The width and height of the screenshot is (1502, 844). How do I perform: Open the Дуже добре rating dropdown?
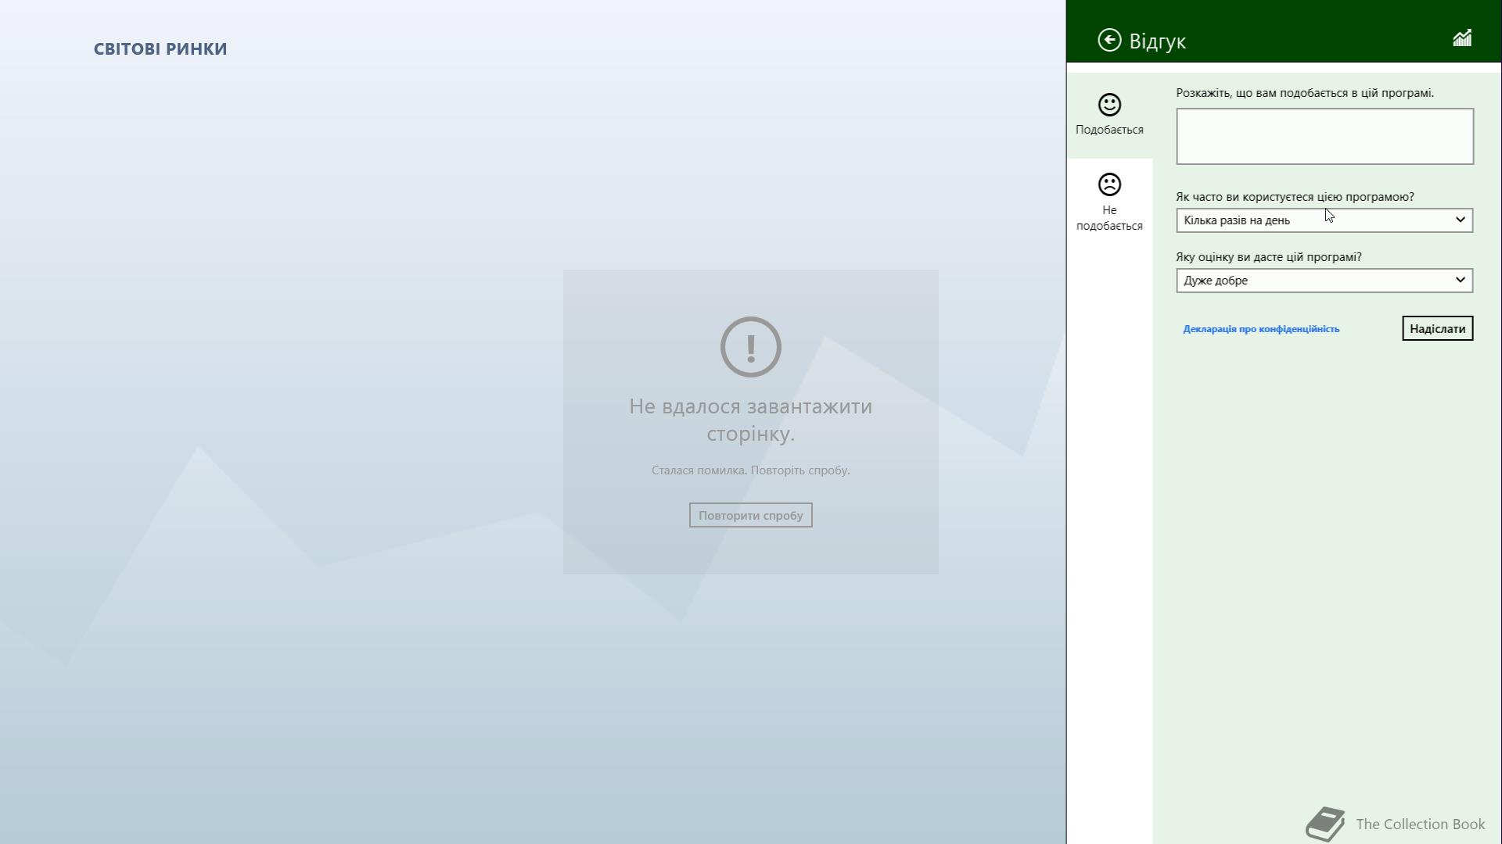[x=1324, y=281]
